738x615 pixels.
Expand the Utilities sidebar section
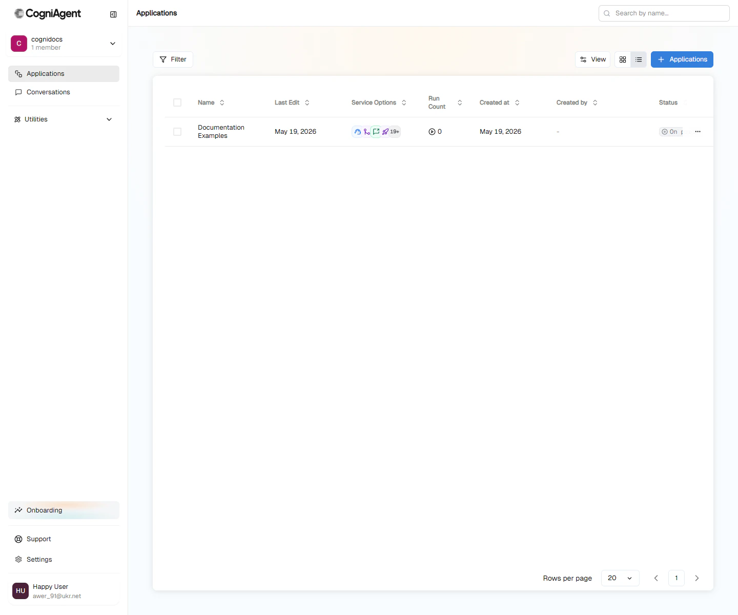pyautogui.click(x=64, y=119)
